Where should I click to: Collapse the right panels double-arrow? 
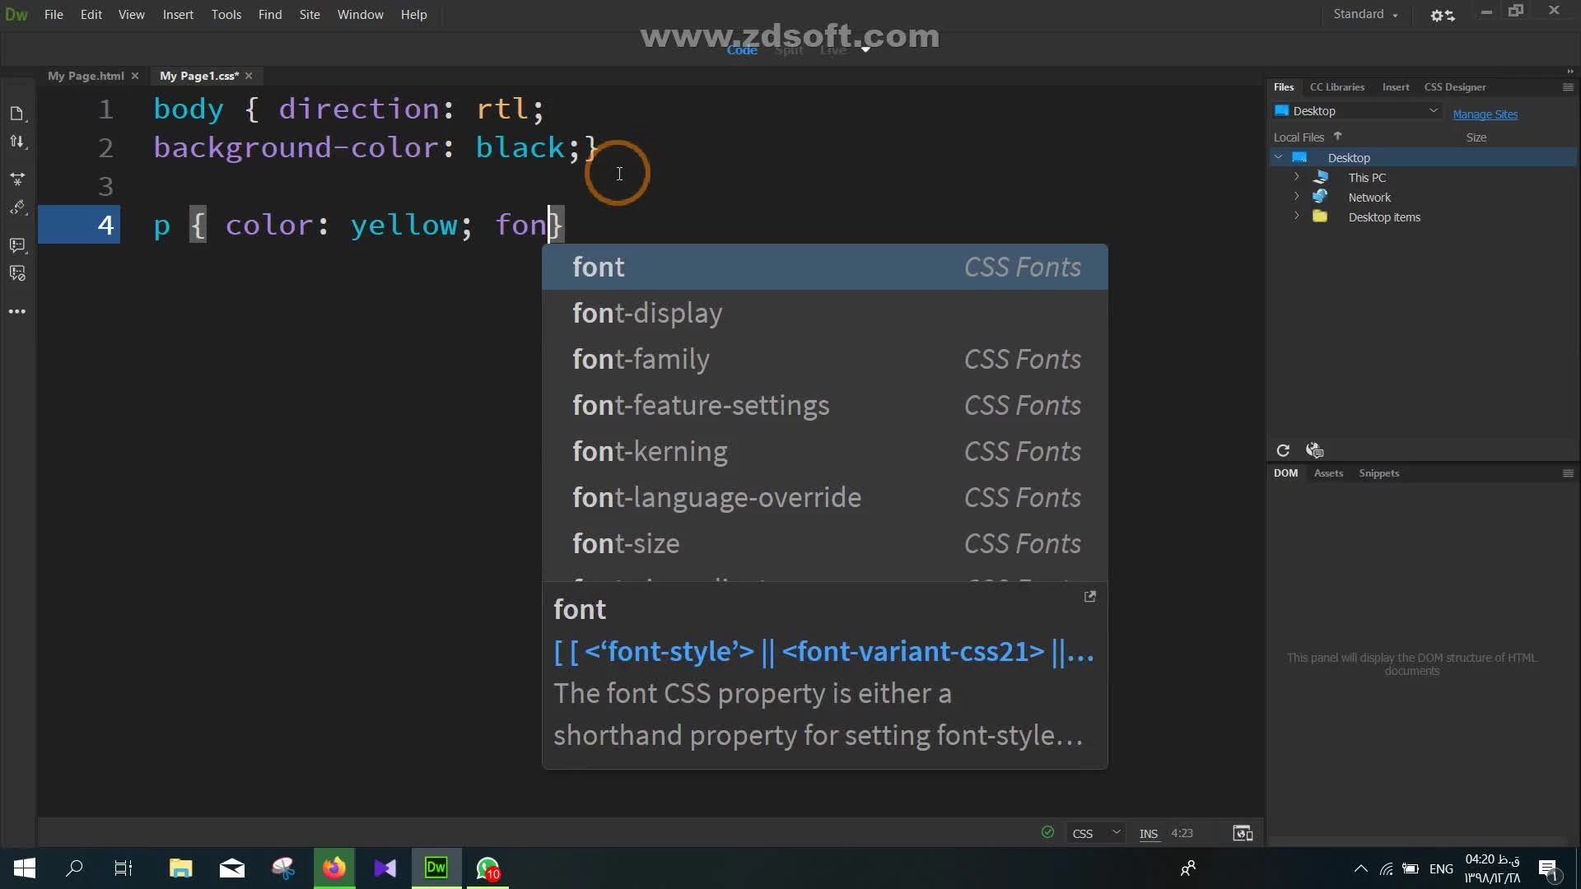[x=1569, y=72]
